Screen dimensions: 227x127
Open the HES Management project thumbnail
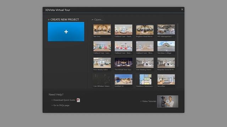(166, 30)
